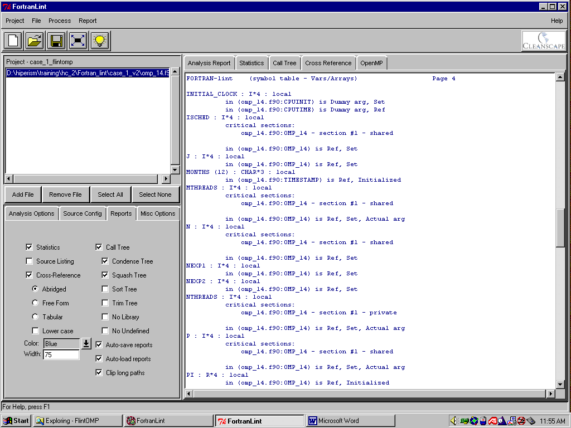
Task: Enable the No Library checkbox
Action: click(x=105, y=317)
